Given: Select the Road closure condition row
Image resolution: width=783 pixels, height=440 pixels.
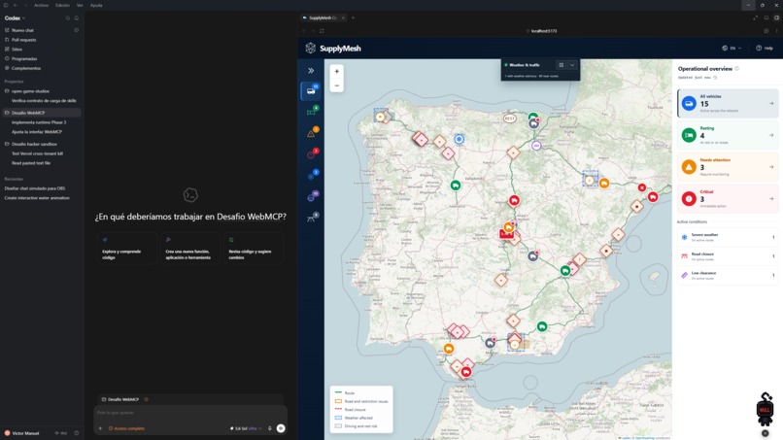Looking at the screenshot, I should tap(728, 256).
